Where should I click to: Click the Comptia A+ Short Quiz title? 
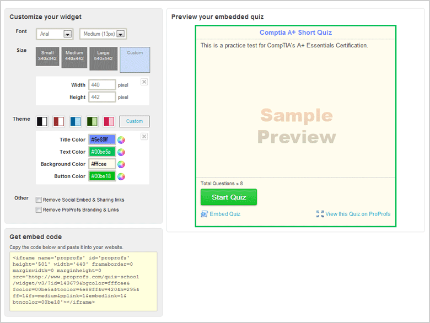[x=295, y=33]
